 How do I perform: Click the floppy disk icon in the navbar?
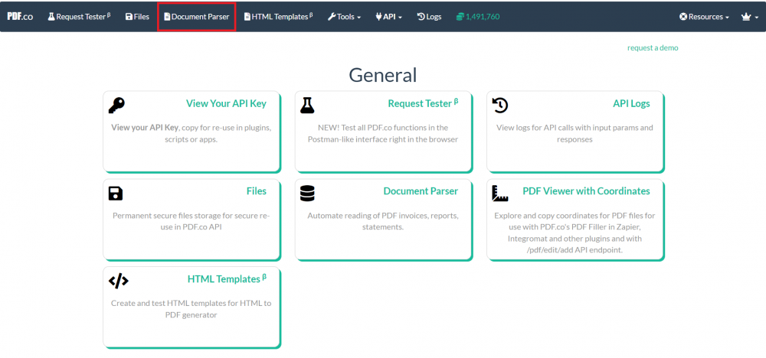coord(129,17)
